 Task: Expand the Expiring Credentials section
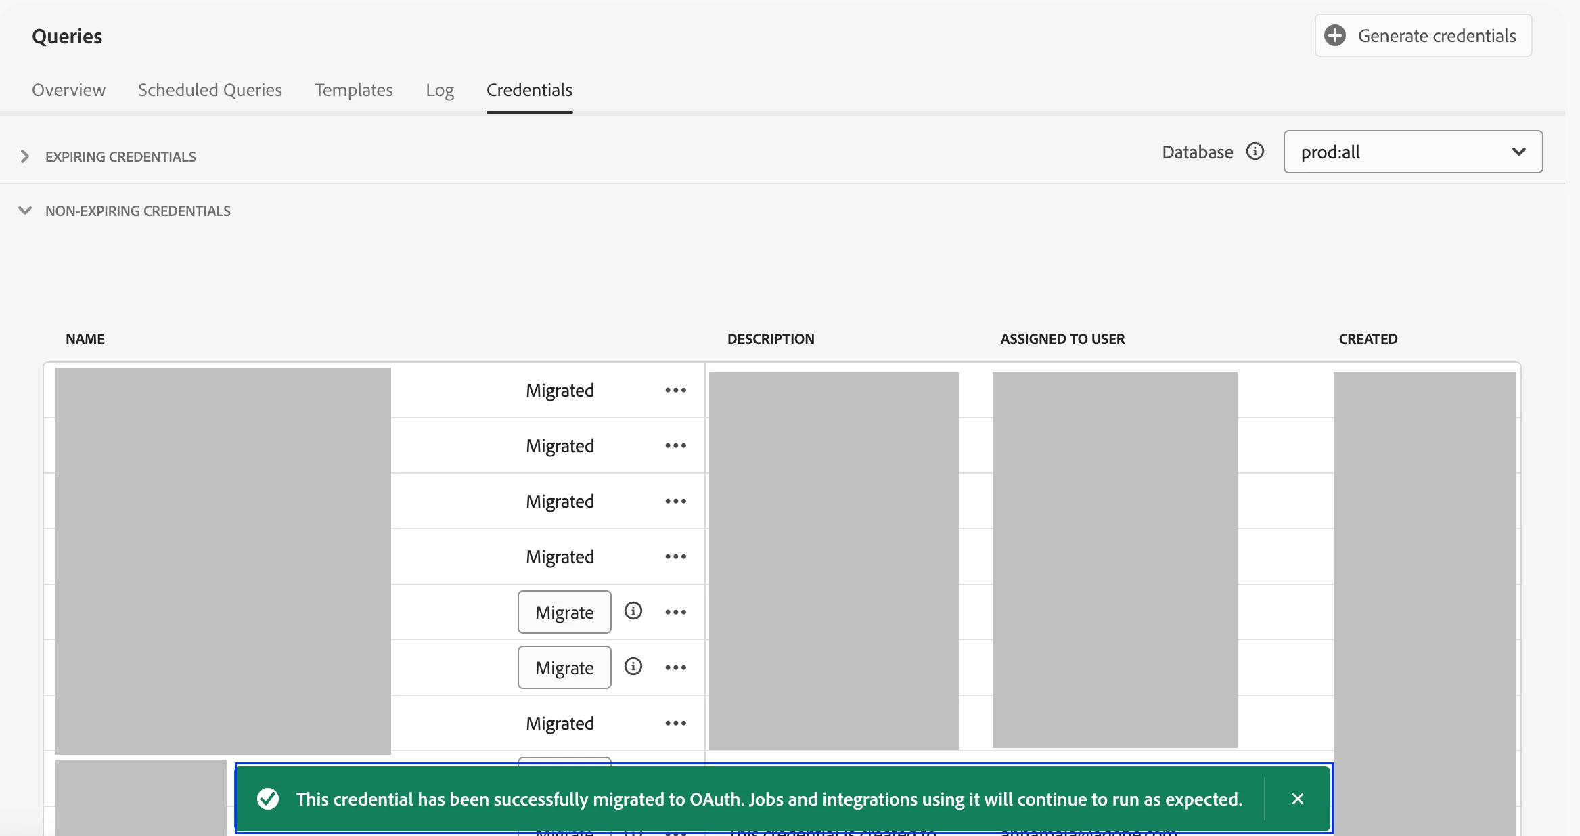point(25,156)
